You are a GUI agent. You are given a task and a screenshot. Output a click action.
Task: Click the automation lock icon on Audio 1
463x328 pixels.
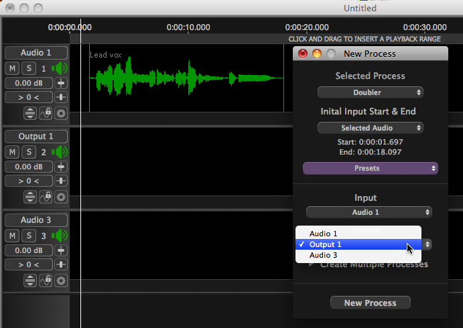pos(46,113)
